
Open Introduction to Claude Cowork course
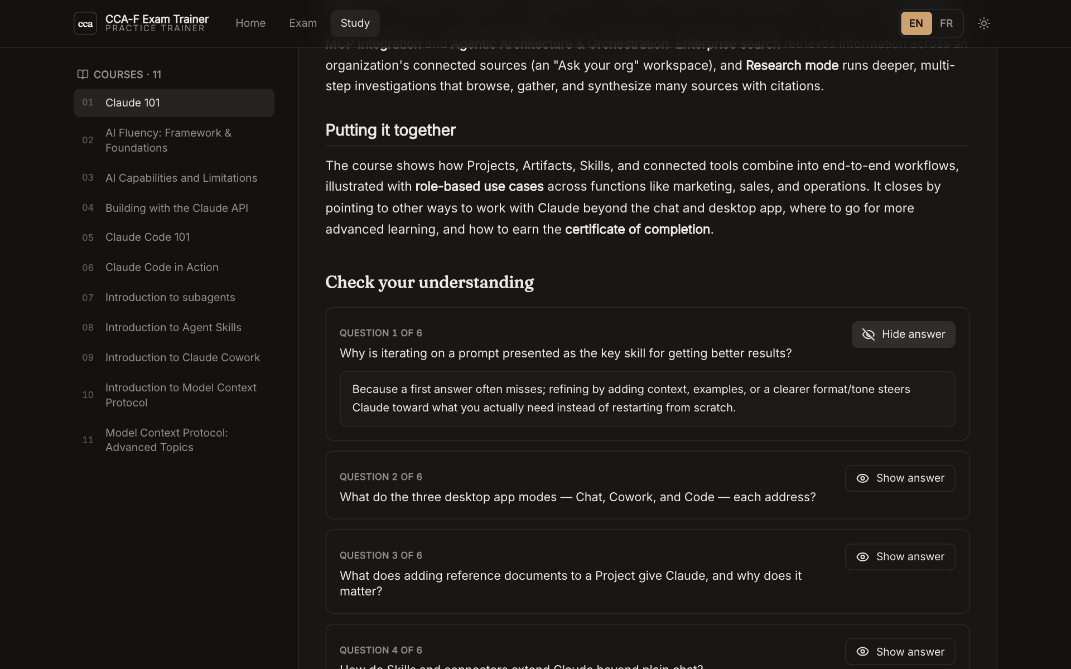point(174,358)
